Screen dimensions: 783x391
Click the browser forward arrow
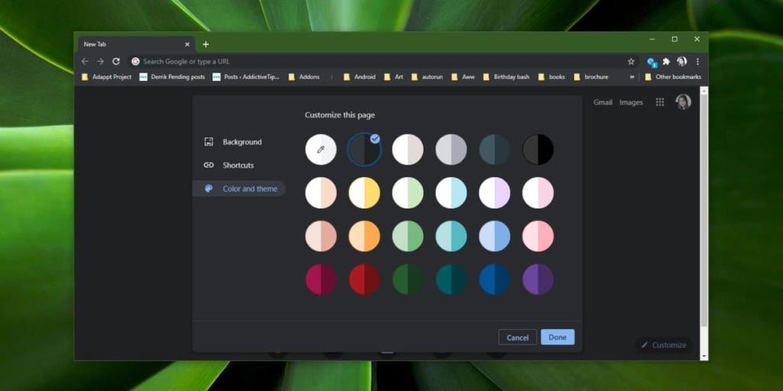tap(100, 61)
